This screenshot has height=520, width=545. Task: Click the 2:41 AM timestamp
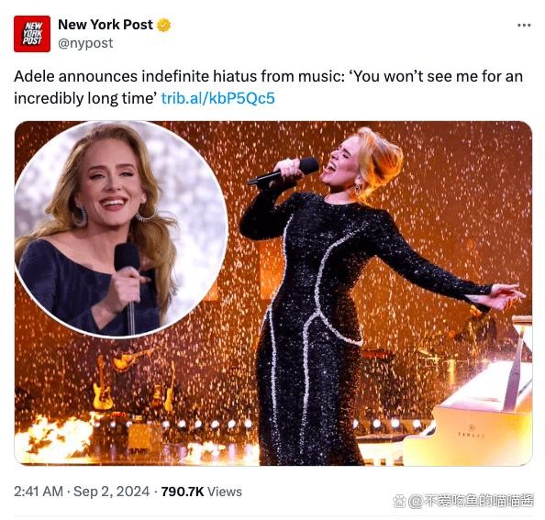[39, 492]
